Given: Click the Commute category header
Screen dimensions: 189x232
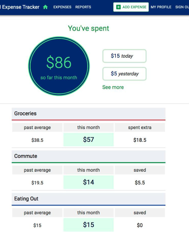Looking at the screenshot, I should pos(89,156).
